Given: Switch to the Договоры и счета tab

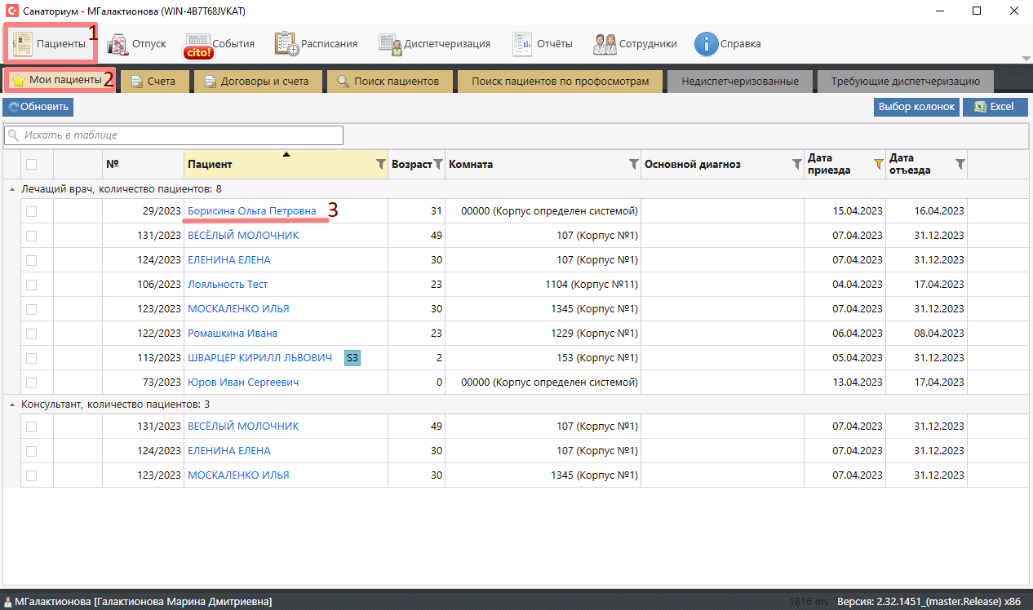Looking at the screenshot, I should click(x=256, y=82).
